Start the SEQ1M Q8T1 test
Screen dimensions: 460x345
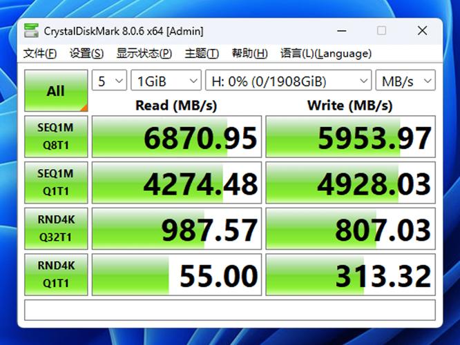click(56, 137)
